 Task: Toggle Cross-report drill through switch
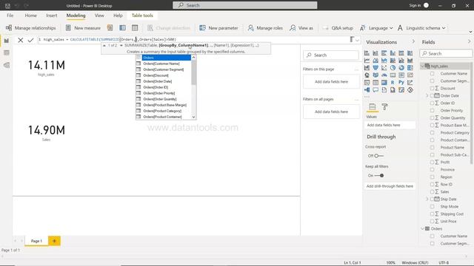pos(378,156)
